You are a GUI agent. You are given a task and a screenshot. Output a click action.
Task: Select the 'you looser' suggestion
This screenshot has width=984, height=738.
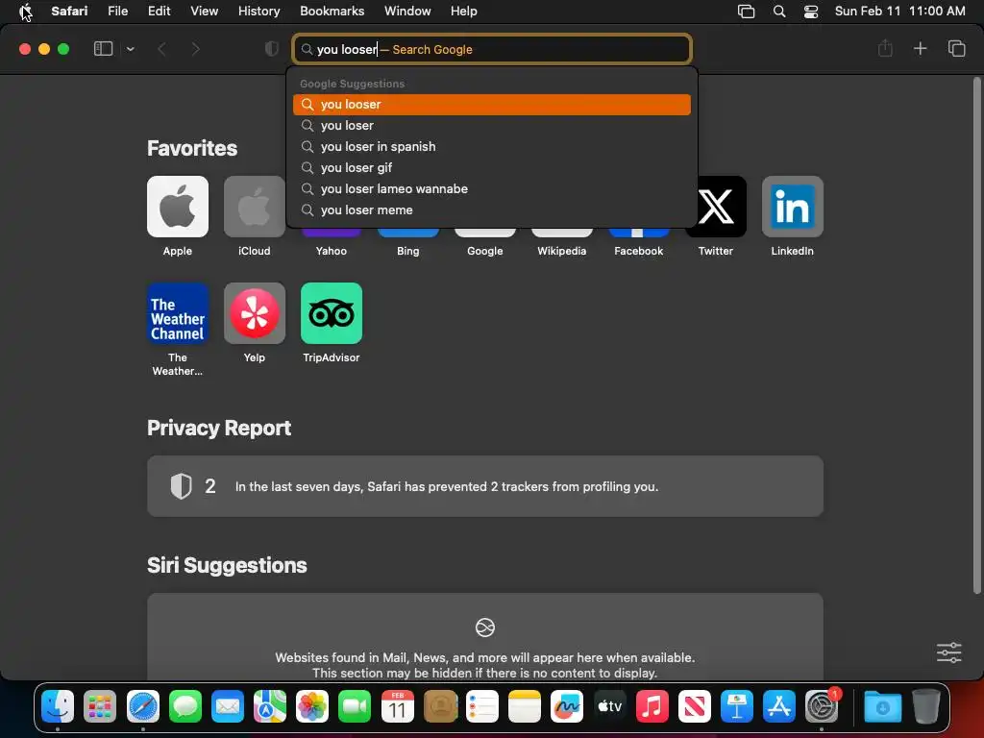click(492, 104)
